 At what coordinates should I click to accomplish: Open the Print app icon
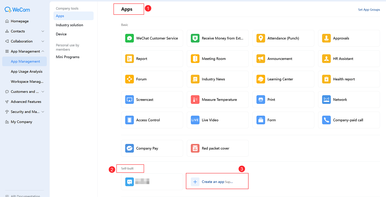261,100
